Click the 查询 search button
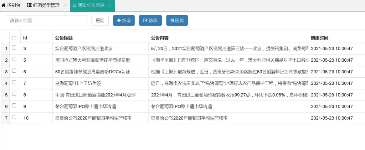 [x=100, y=20]
